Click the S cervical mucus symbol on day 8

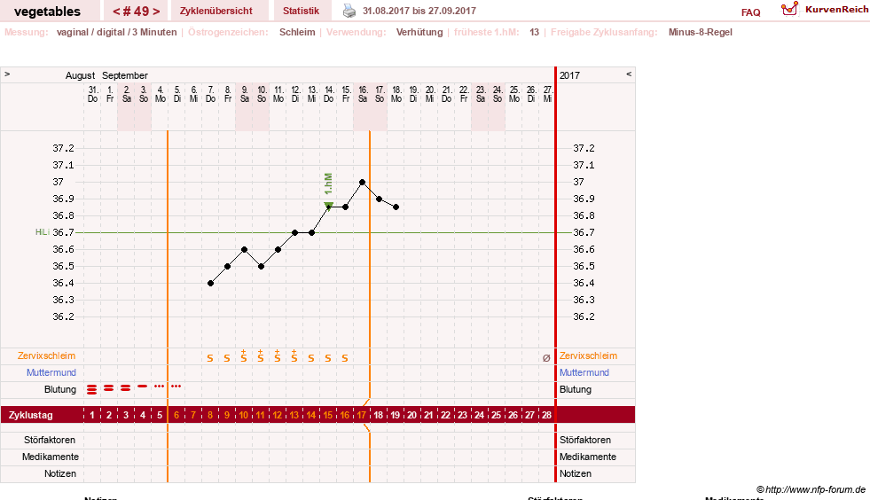[209, 358]
